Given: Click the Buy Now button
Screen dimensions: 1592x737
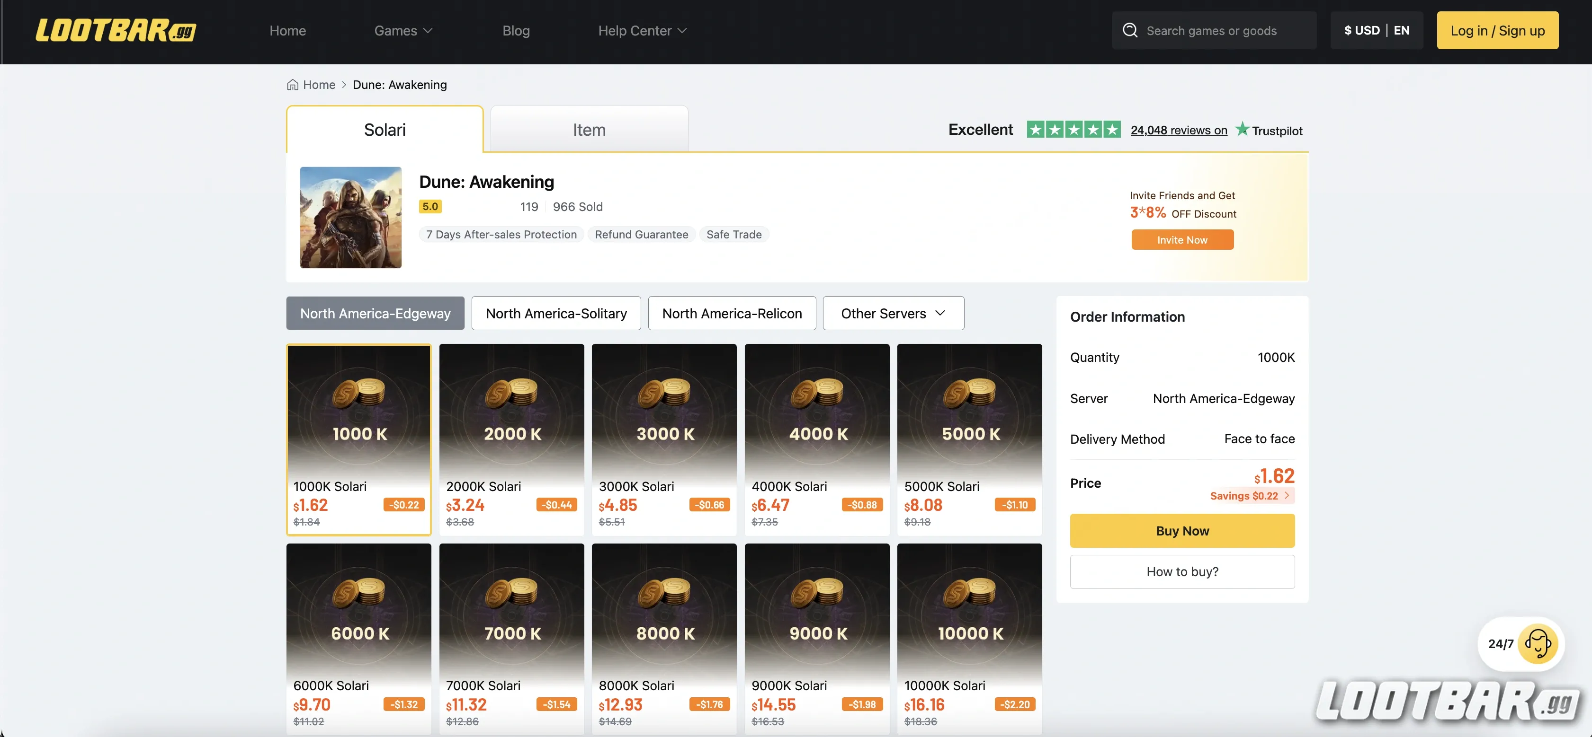Looking at the screenshot, I should 1181,530.
